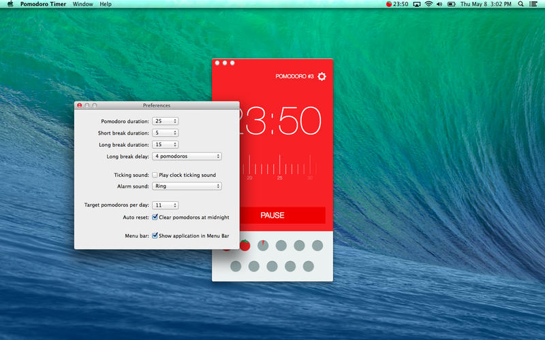
Task: Change Target pomodoros per day dropdown
Action: (166, 205)
